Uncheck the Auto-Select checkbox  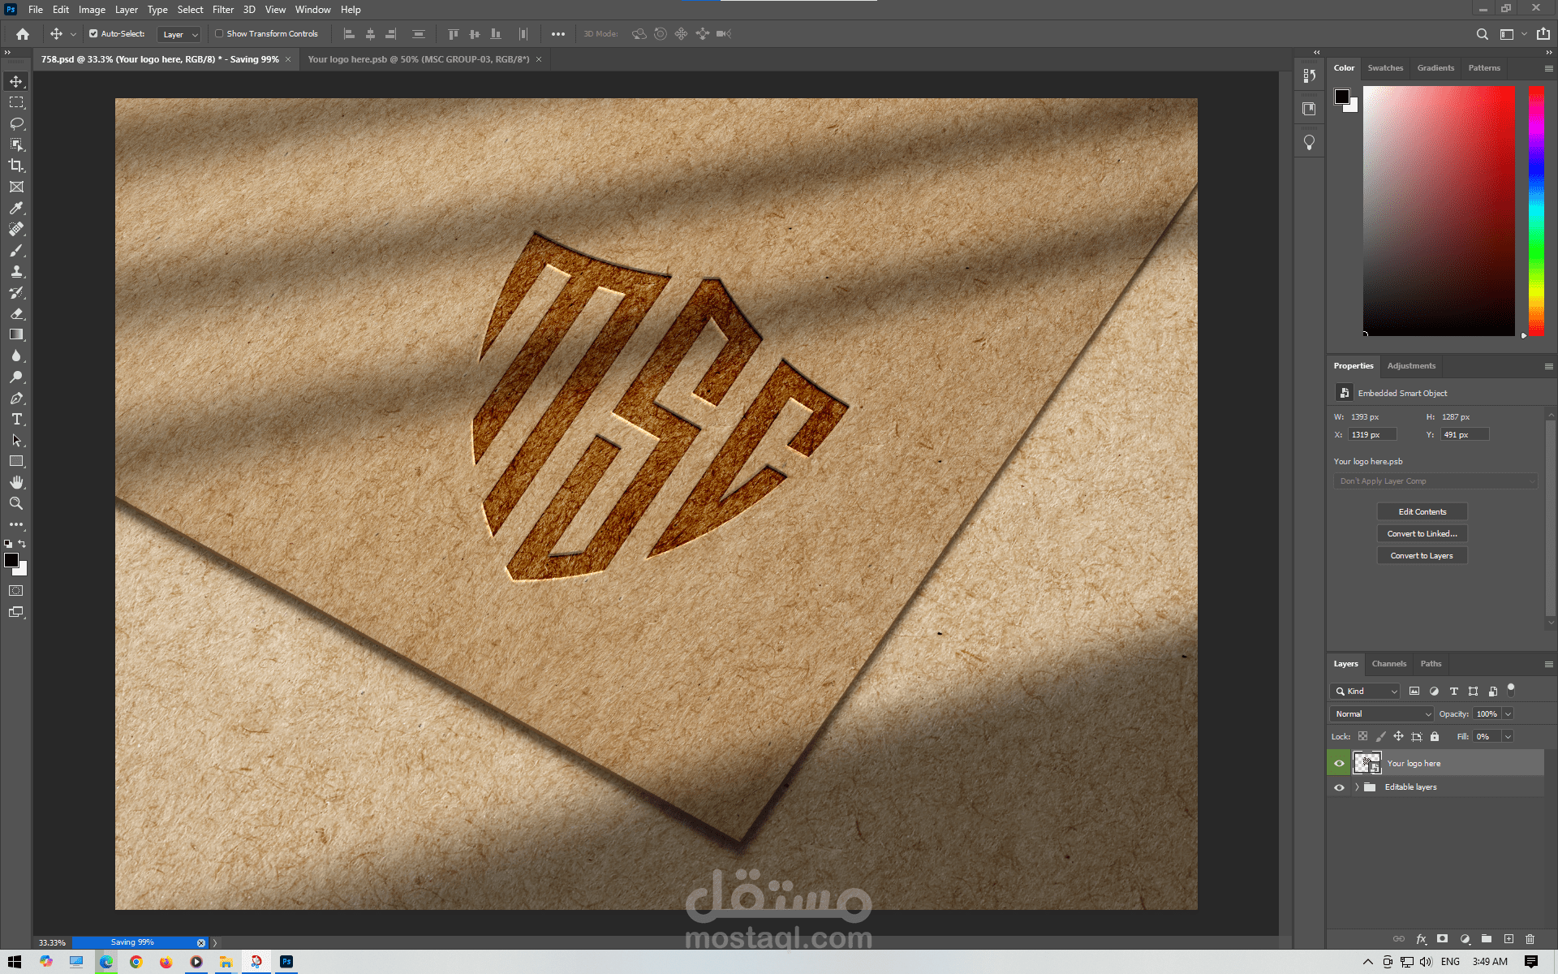93,34
